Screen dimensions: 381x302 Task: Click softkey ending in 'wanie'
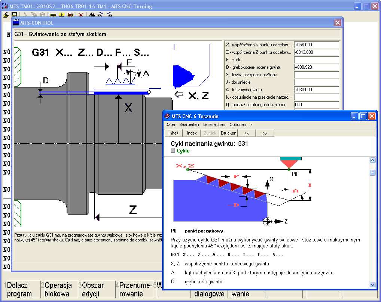click(246, 294)
